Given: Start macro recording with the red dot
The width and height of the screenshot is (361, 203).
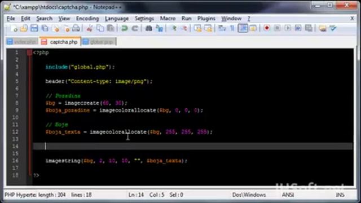Looking at the screenshot, I should (x=267, y=28).
